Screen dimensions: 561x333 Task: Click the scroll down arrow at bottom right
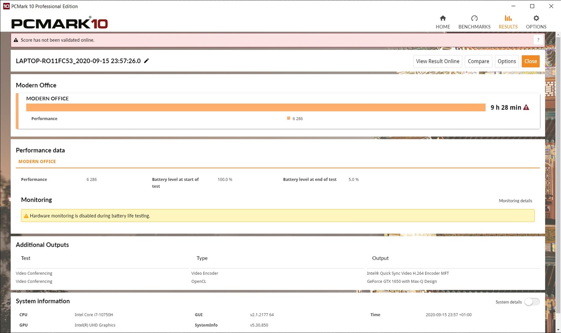(x=558, y=330)
